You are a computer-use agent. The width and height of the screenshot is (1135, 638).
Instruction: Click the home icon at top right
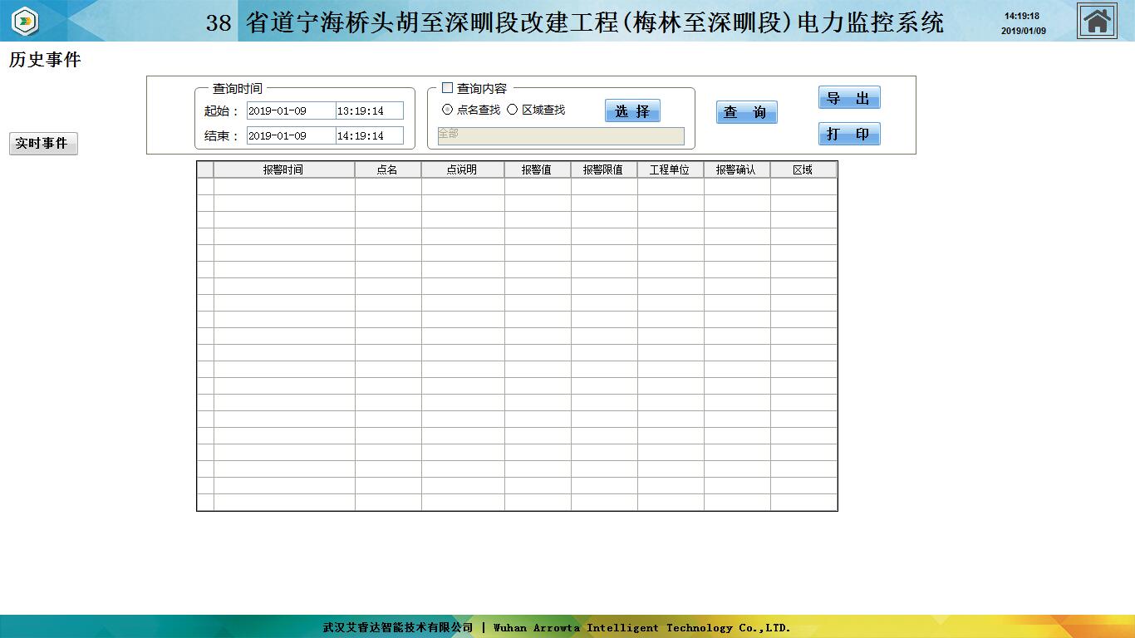tap(1097, 21)
